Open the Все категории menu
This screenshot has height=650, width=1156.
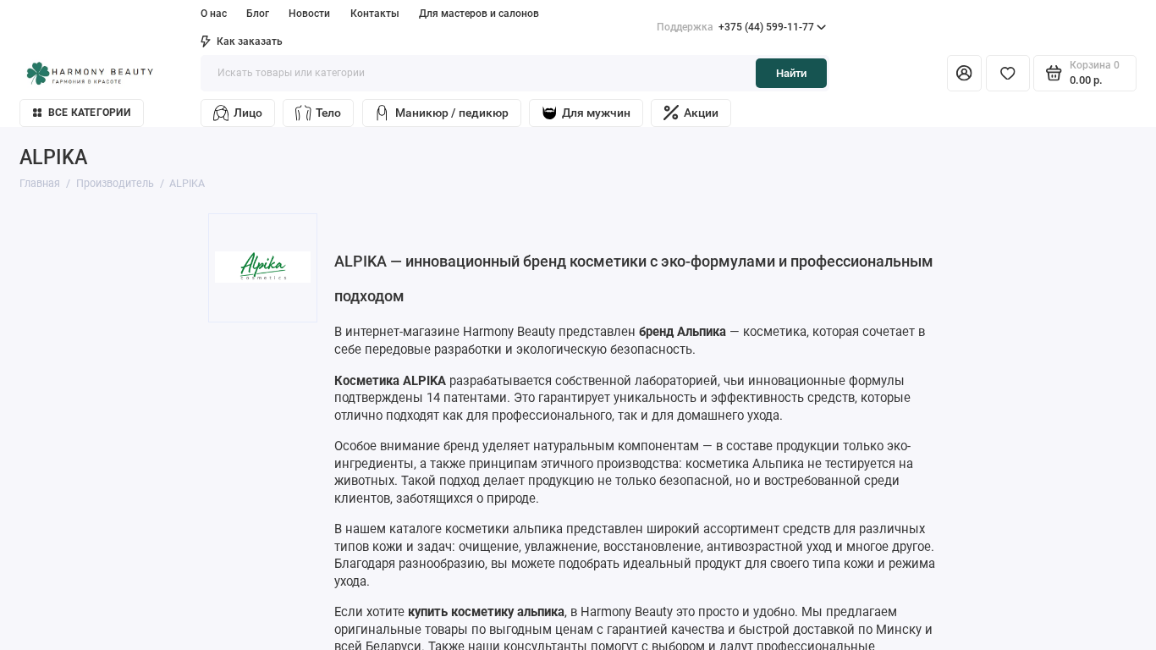[81, 113]
